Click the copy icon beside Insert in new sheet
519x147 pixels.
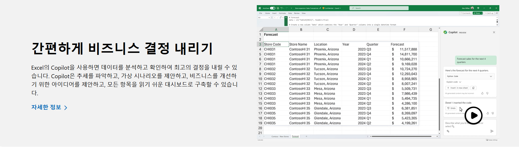click(x=473, y=88)
